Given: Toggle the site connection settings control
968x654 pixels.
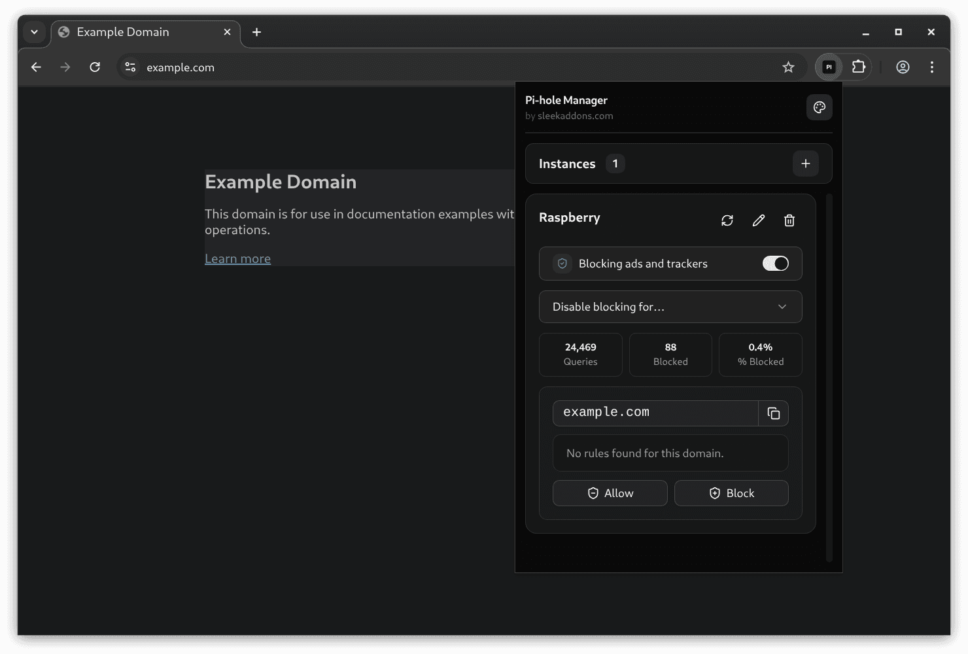Looking at the screenshot, I should 130,67.
